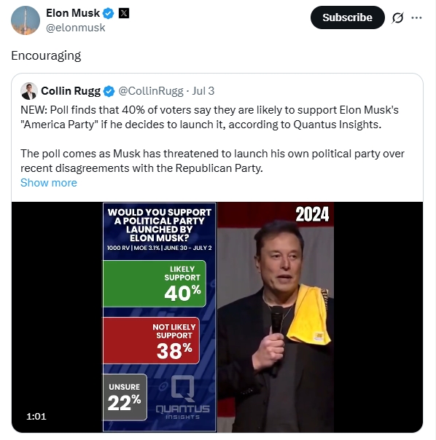Click the Quantus Insights logo in video

(x=182, y=398)
